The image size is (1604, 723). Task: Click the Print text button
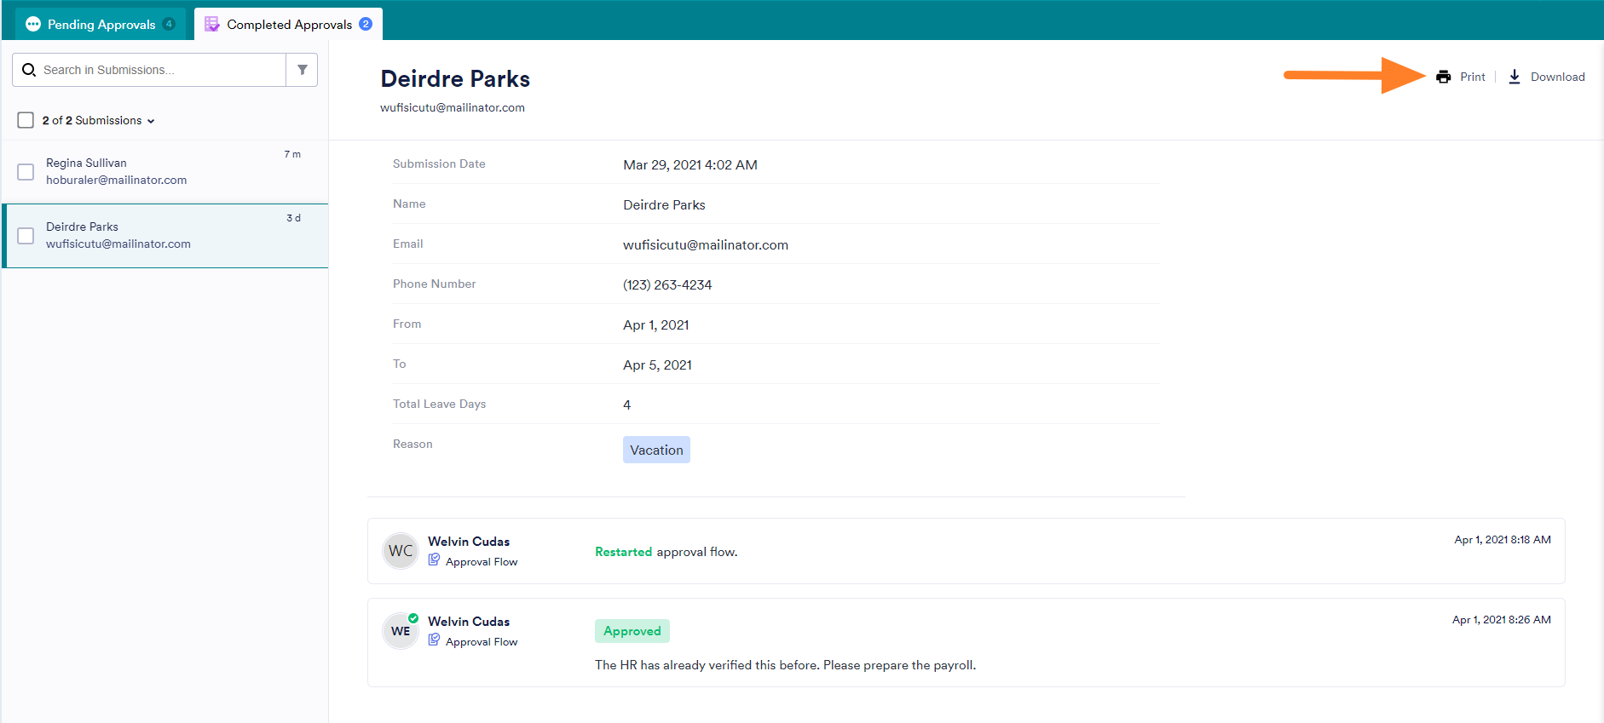point(1472,77)
